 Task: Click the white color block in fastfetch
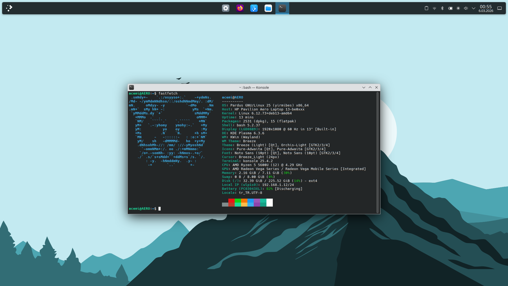point(269,202)
